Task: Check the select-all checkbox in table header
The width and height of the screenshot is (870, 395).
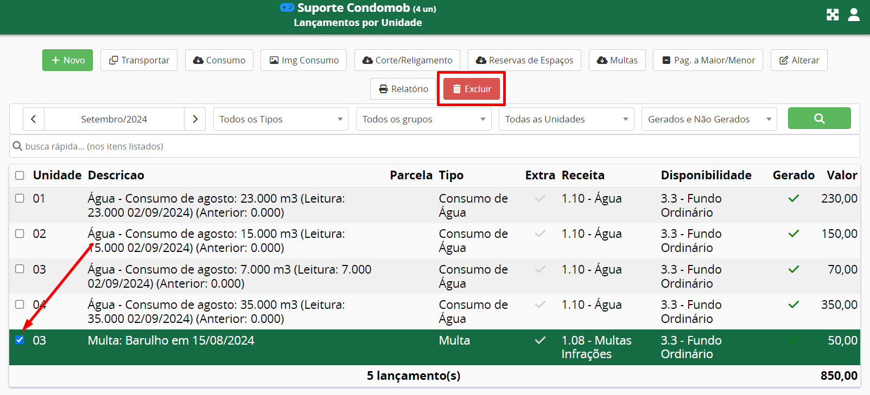Action: 20,176
